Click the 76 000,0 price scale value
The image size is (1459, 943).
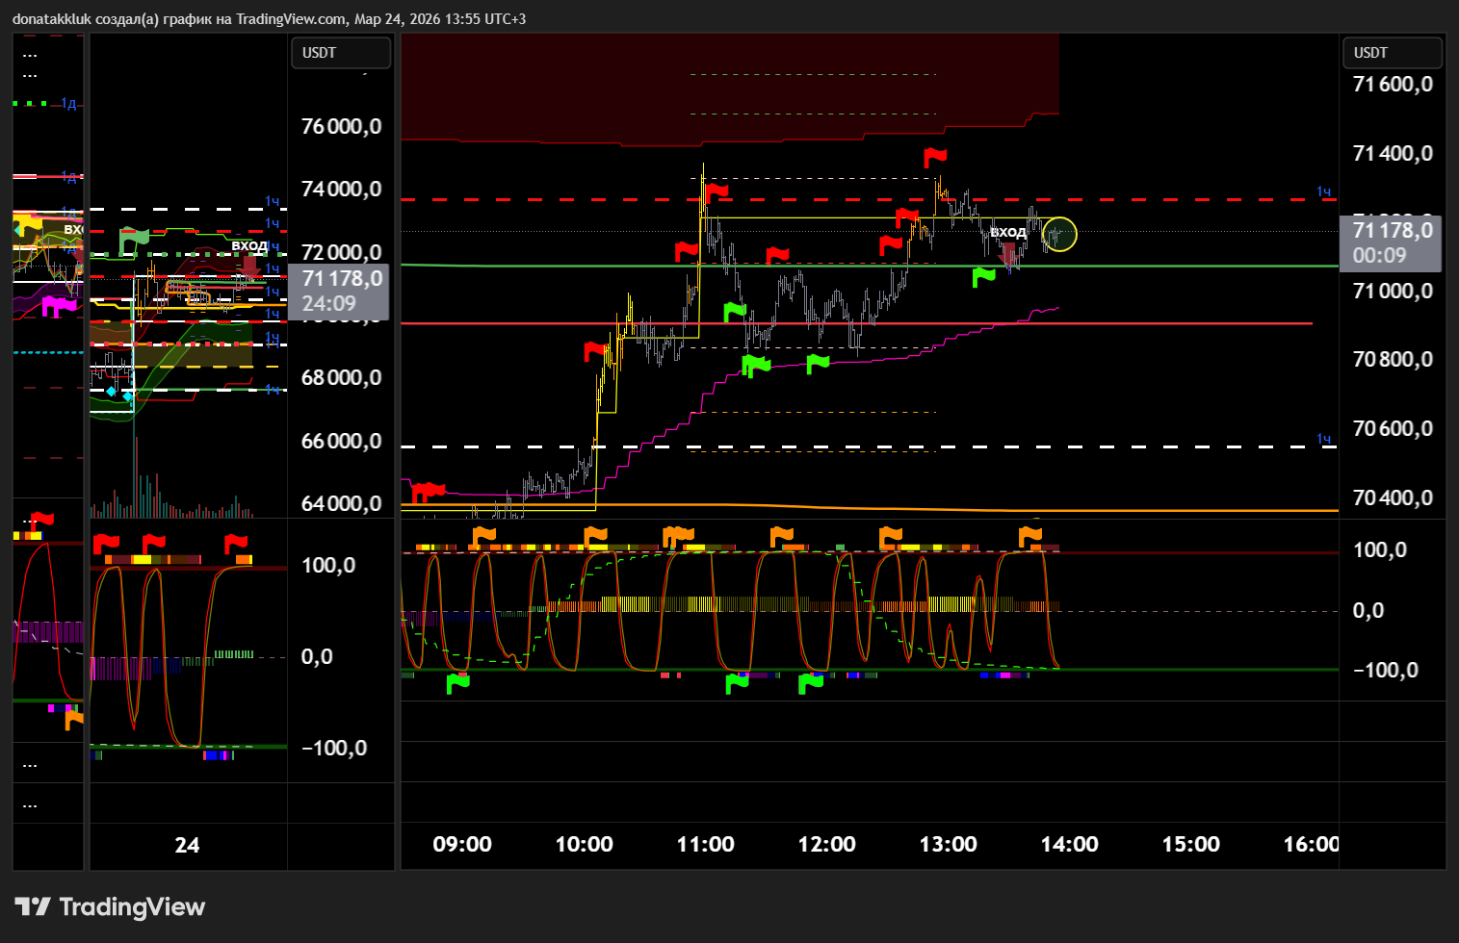pos(341,126)
